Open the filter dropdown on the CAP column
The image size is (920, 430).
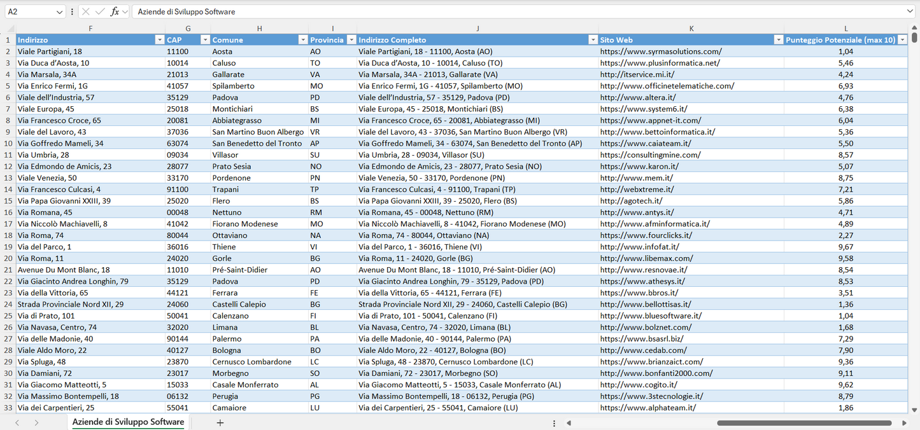click(x=205, y=39)
